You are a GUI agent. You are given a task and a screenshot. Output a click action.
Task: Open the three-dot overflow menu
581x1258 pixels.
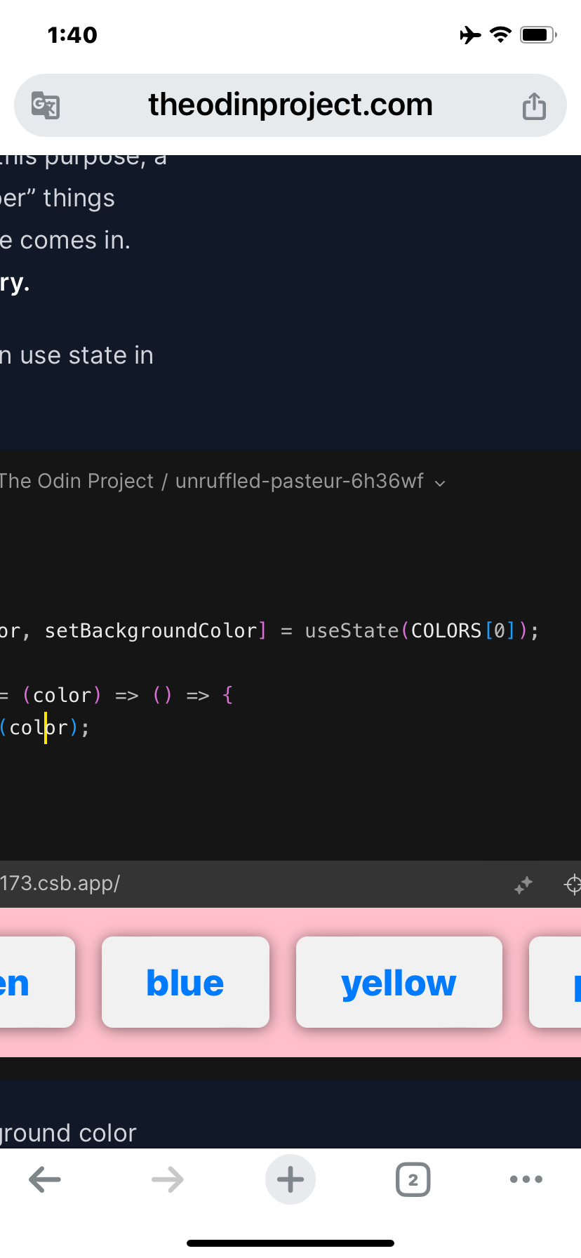(x=526, y=1179)
